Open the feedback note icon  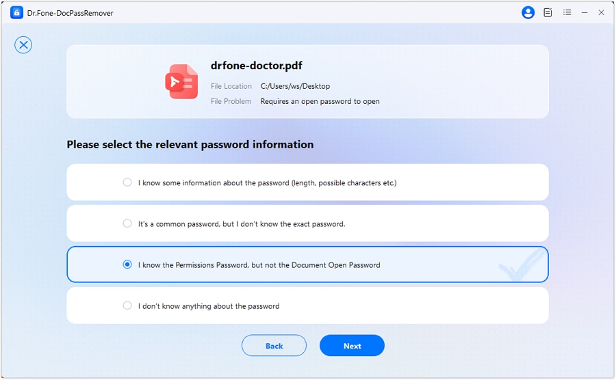(x=548, y=12)
